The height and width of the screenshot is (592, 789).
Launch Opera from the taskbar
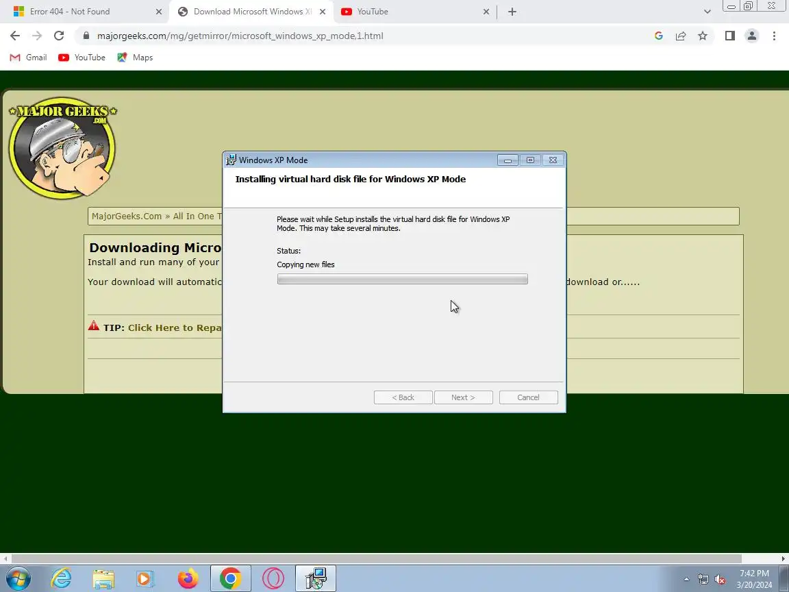tap(273, 578)
